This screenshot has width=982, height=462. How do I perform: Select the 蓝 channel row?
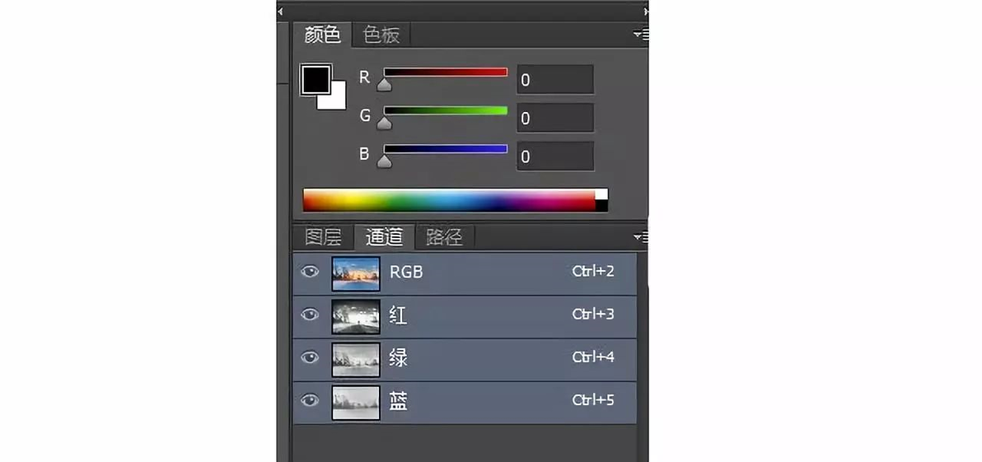[465, 402]
